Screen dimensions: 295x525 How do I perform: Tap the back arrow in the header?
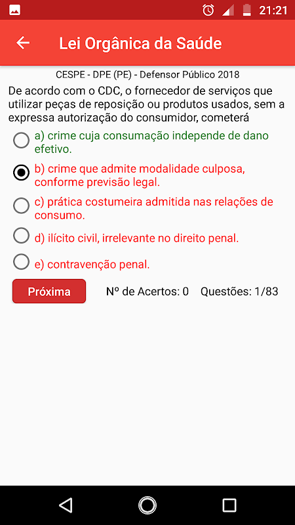click(23, 43)
